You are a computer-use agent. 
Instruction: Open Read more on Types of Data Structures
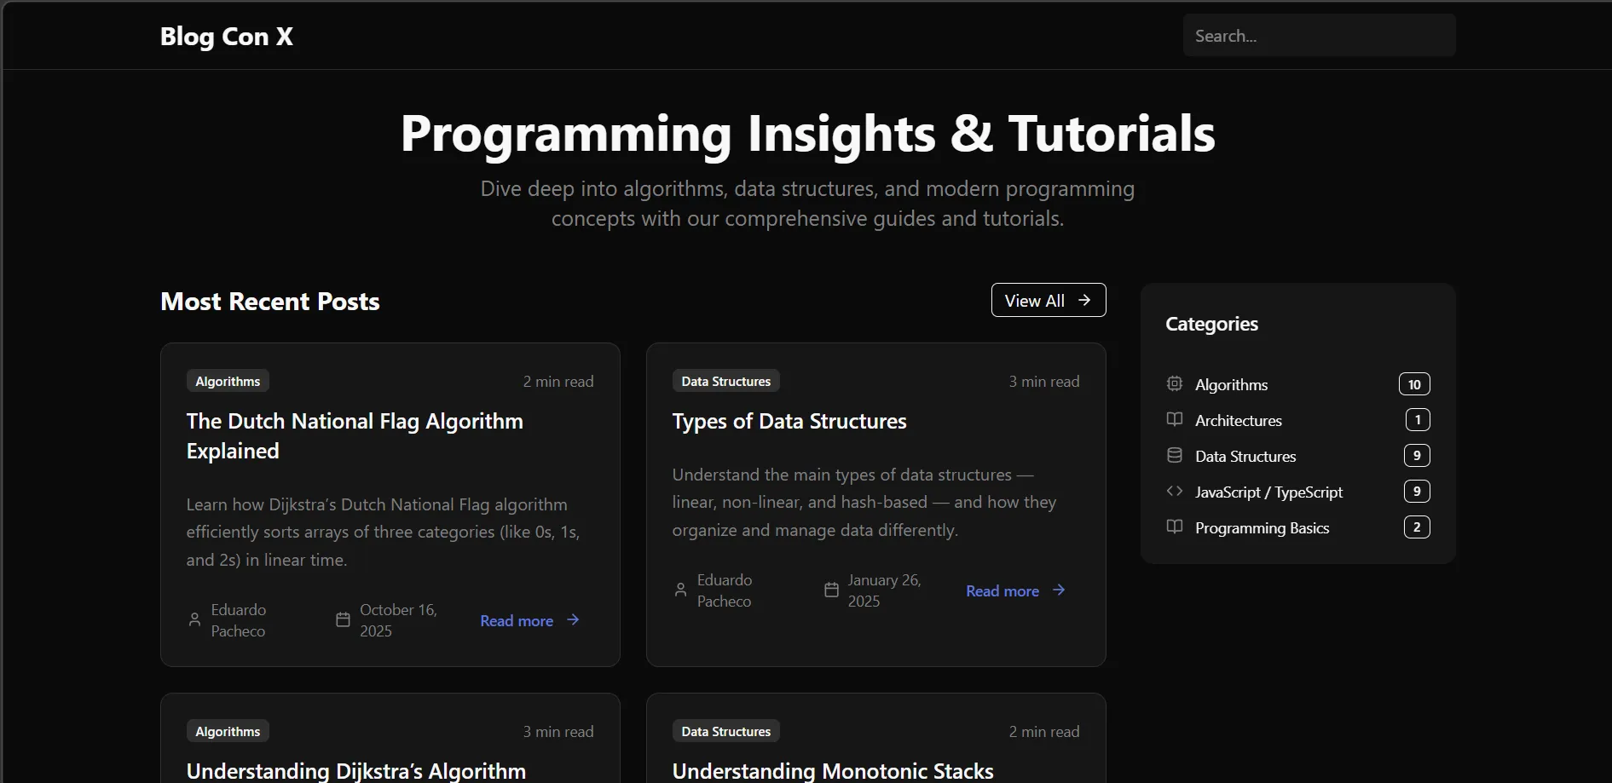[1014, 591]
